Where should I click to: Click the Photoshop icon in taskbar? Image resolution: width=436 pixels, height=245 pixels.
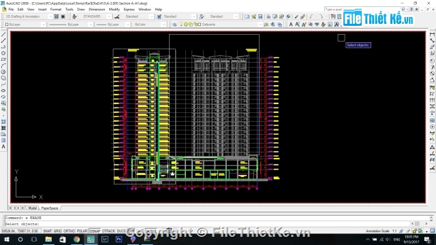point(119,239)
